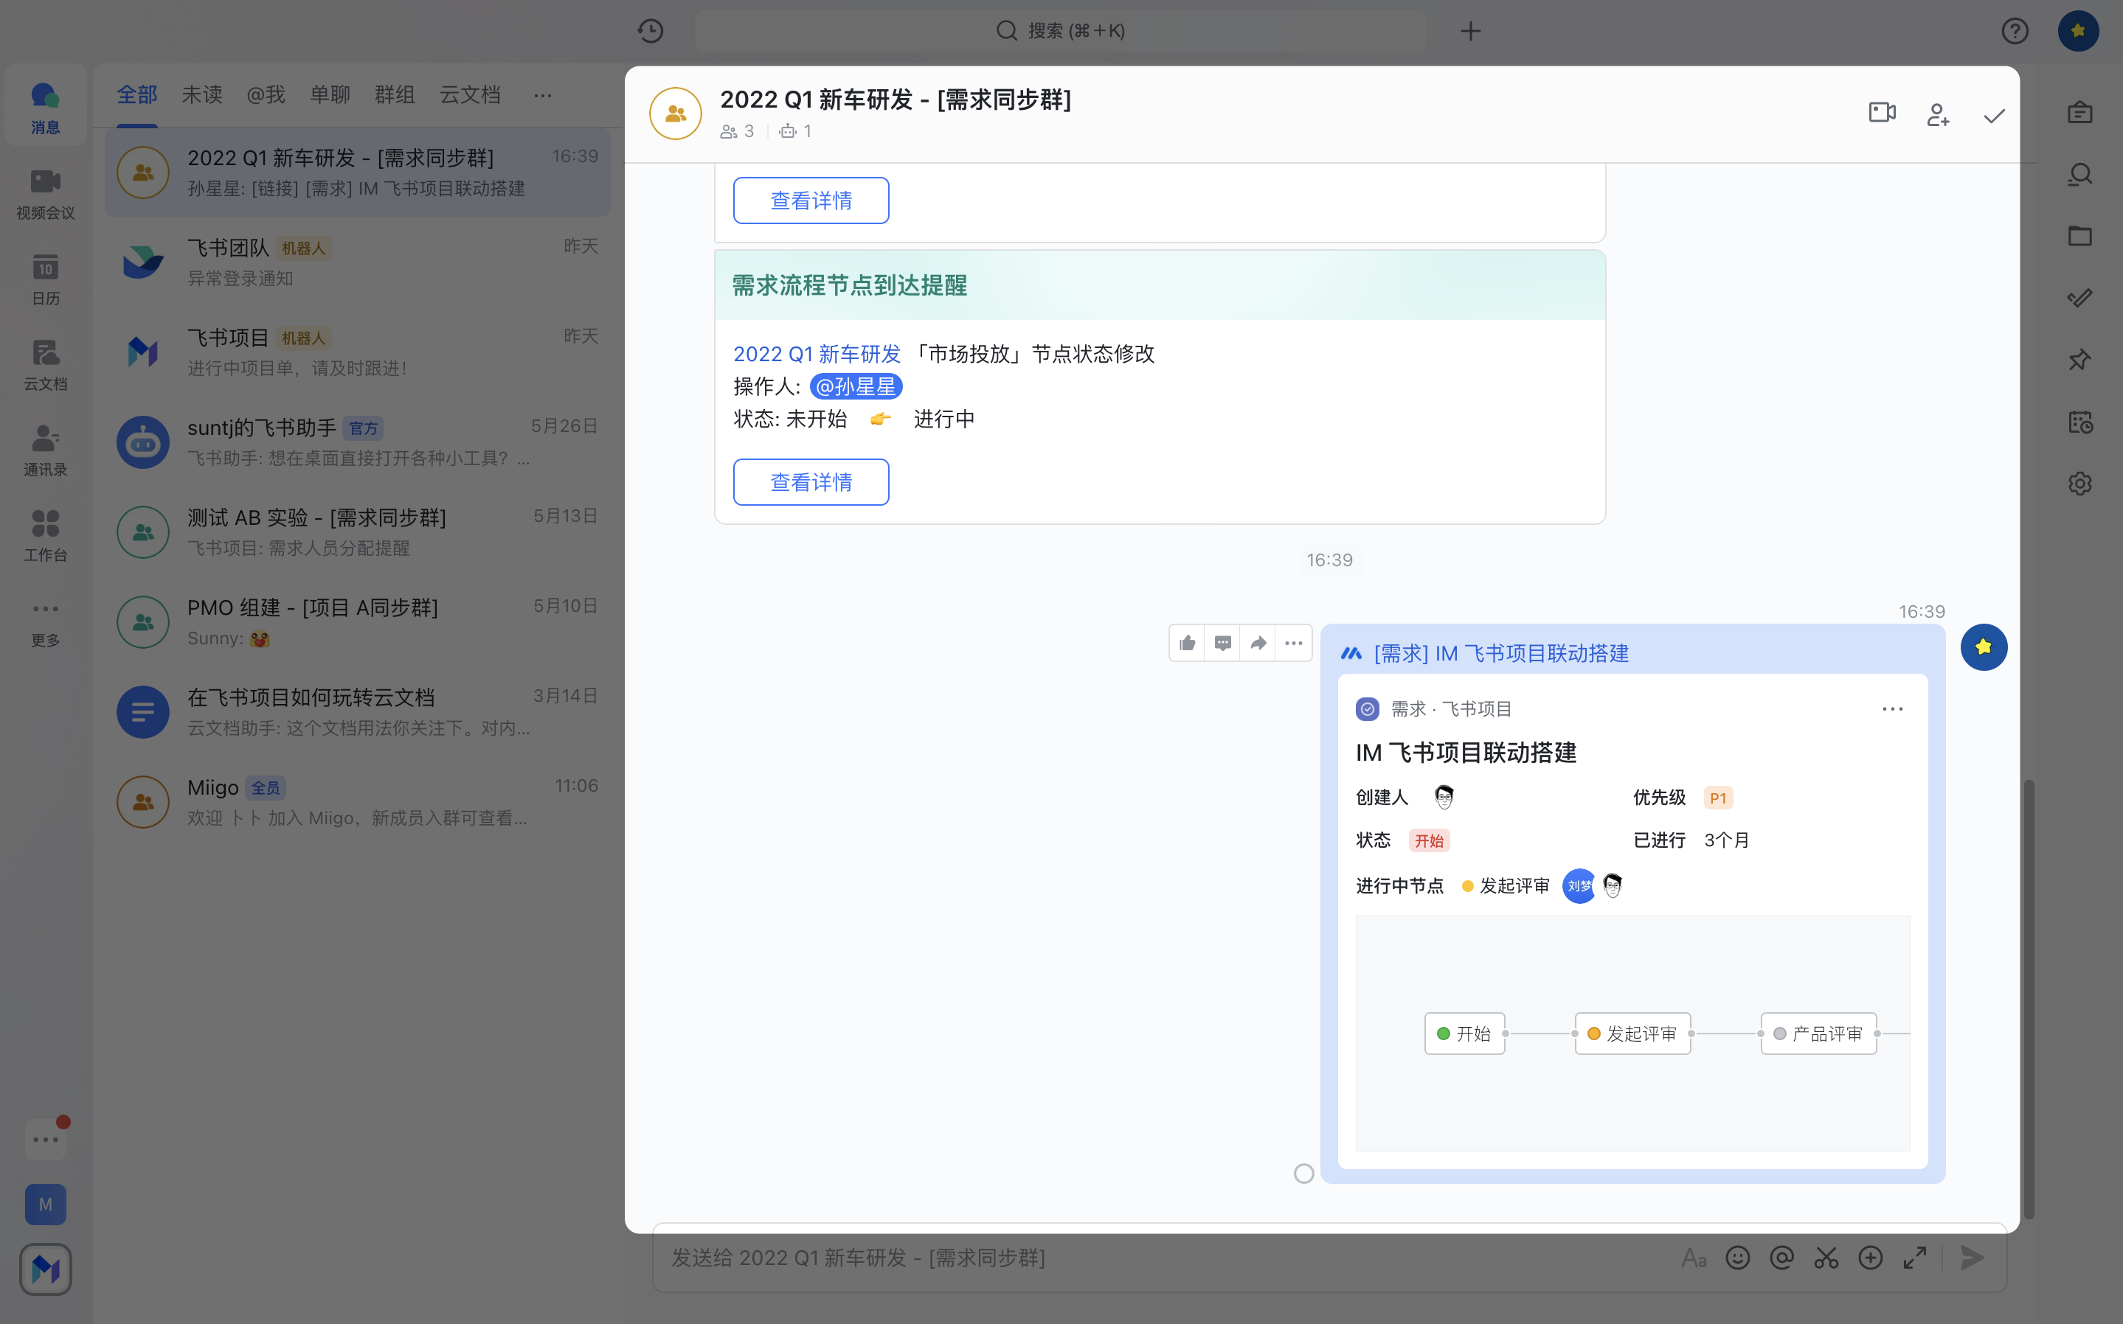Expand the message input editor
Viewport: 2123px width, 1324px height.
(x=1914, y=1258)
